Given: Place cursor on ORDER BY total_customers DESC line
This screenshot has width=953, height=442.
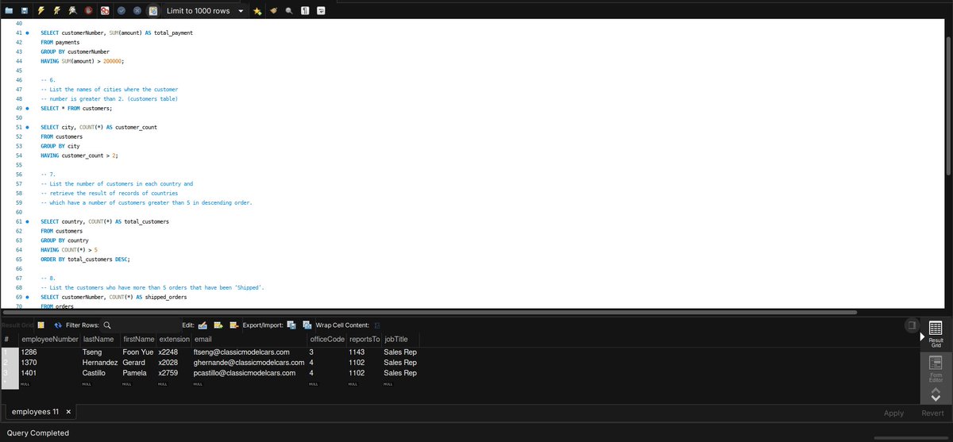Looking at the screenshot, I should (85, 259).
